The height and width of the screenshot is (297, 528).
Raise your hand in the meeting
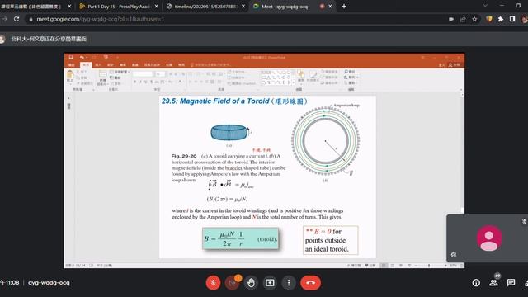pos(251,283)
